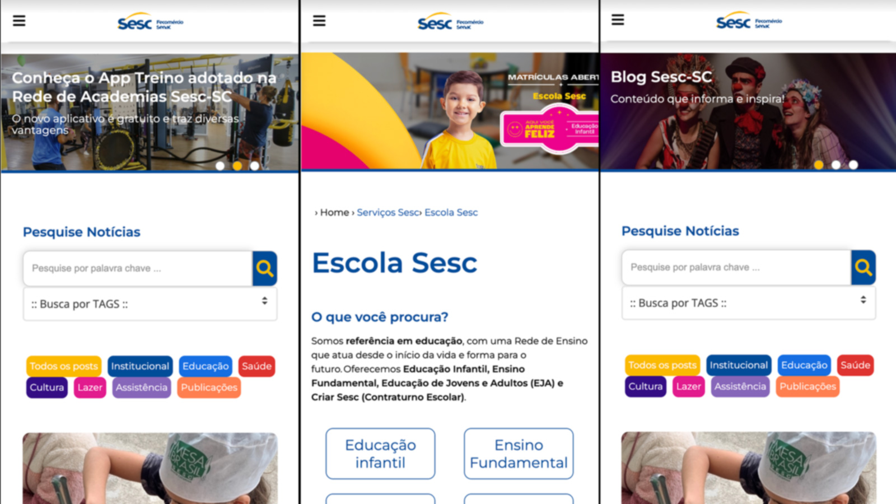896x504 pixels.
Task: Click the orange Publicações tag in left panel
Action: [209, 388]
